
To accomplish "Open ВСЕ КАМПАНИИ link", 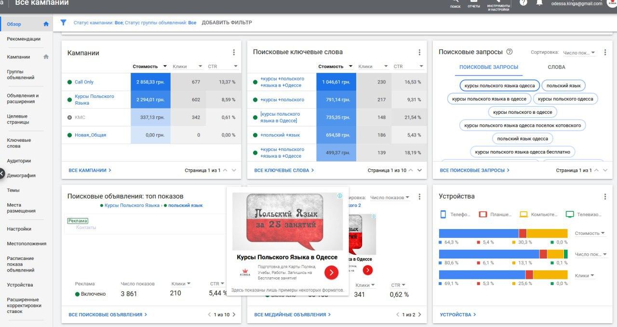I will tap(90, 170).
